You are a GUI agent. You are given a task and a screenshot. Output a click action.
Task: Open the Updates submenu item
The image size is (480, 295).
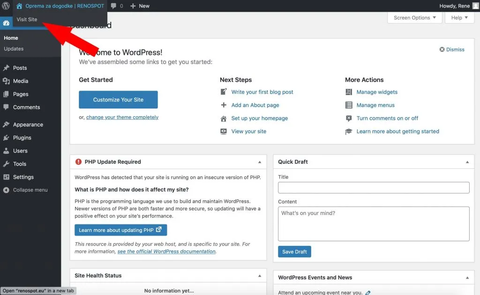coord(14,49)
